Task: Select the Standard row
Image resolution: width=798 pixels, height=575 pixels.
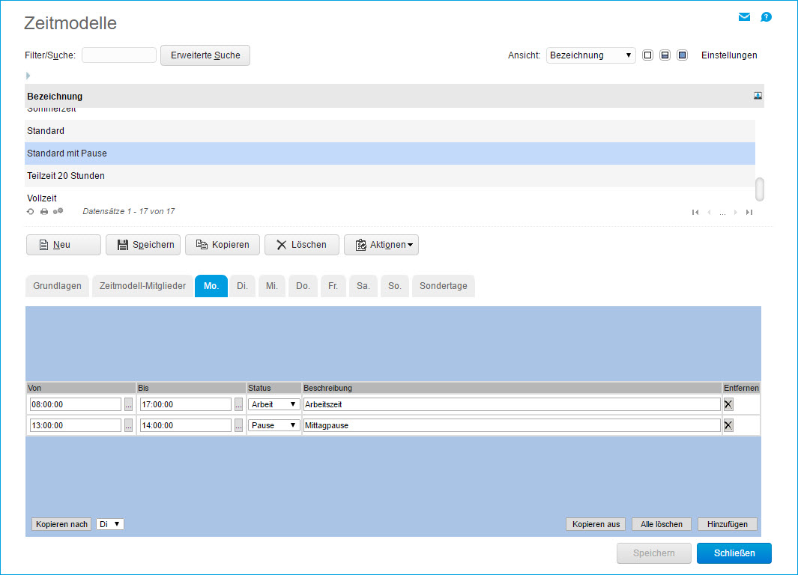Action: pyautogui.click(x=390, y=131)
